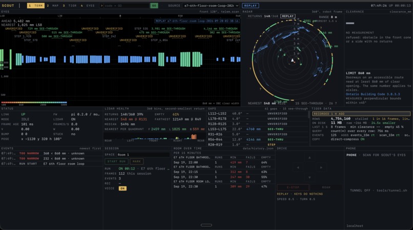Toggle the VOICE ON switch
The width and height of the screenshot is (413, 230).
(122, 189)
